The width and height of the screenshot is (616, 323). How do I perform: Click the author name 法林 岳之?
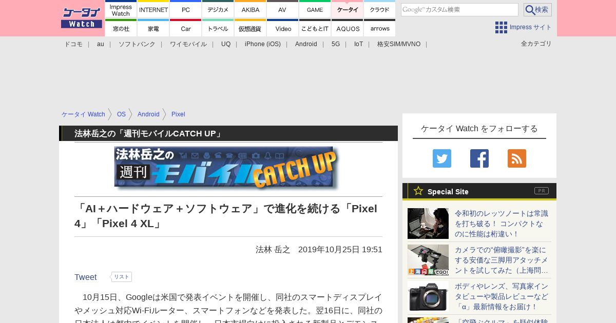pos(273,250)
